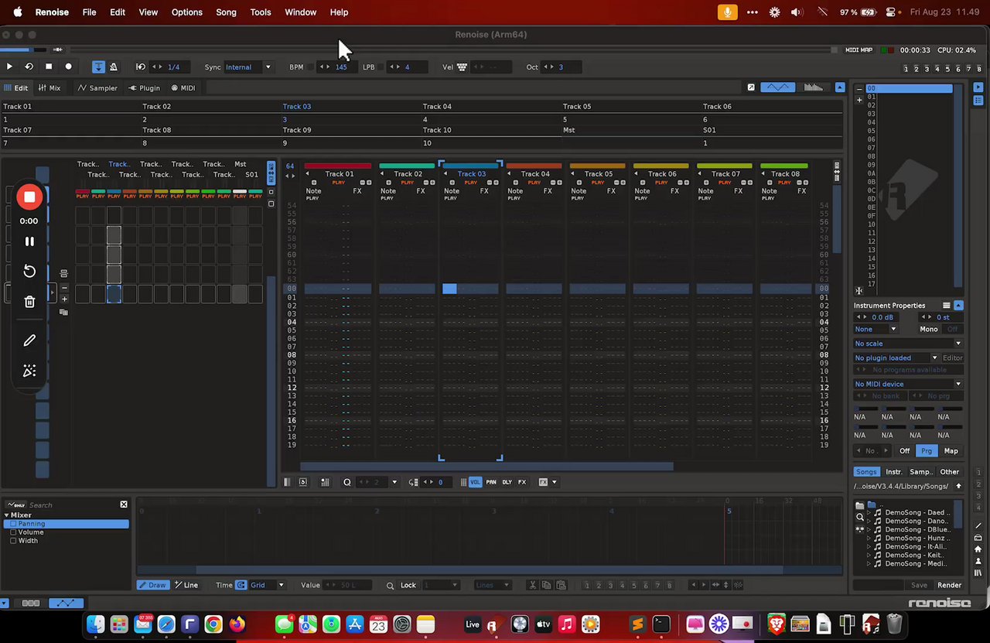Viewport: 990px width, 643px height.
Task: Switch disk browser to Instr. tab
Action: [x=893, y=472]
